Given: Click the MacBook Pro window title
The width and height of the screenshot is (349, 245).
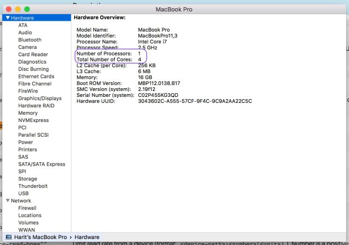Looking at the screenshot, I should (174, 9).
